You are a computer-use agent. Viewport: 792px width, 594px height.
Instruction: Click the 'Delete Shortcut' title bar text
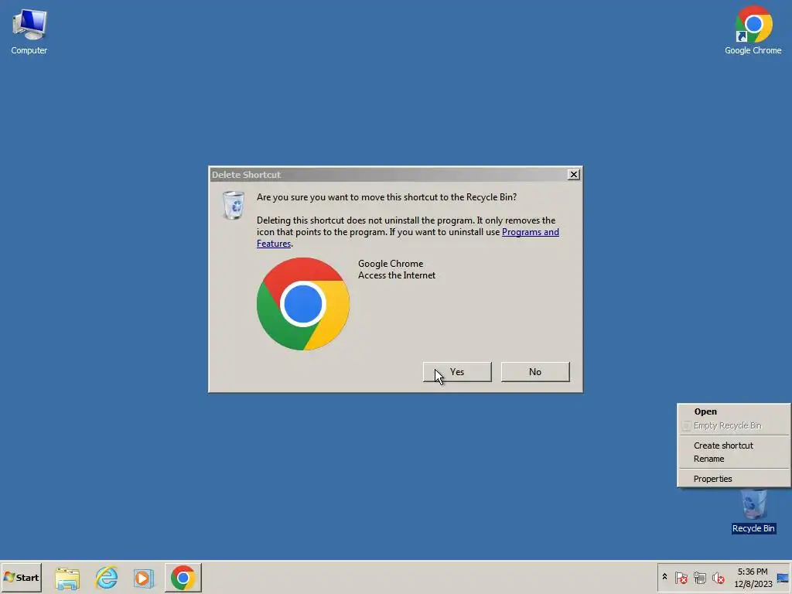[246, 175]
